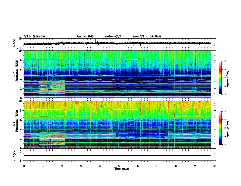The image size is (241, 186).
Task: Click the "Time (min)" axis title
Action: 122,169
